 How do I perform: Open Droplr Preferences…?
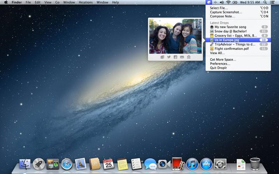[220, 64]
